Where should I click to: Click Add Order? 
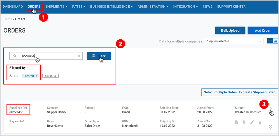[263, 30]
